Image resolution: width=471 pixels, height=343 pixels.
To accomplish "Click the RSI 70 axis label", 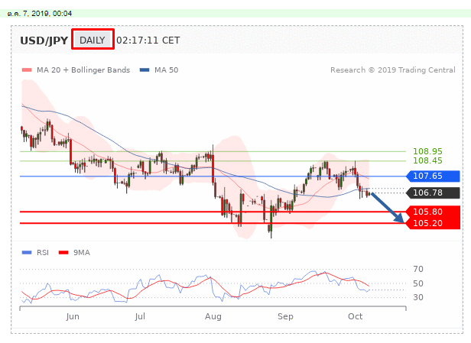I will pos(418,269).
